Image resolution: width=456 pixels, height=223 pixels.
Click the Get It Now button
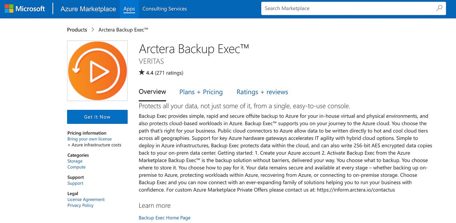click(x=97, y=117)
